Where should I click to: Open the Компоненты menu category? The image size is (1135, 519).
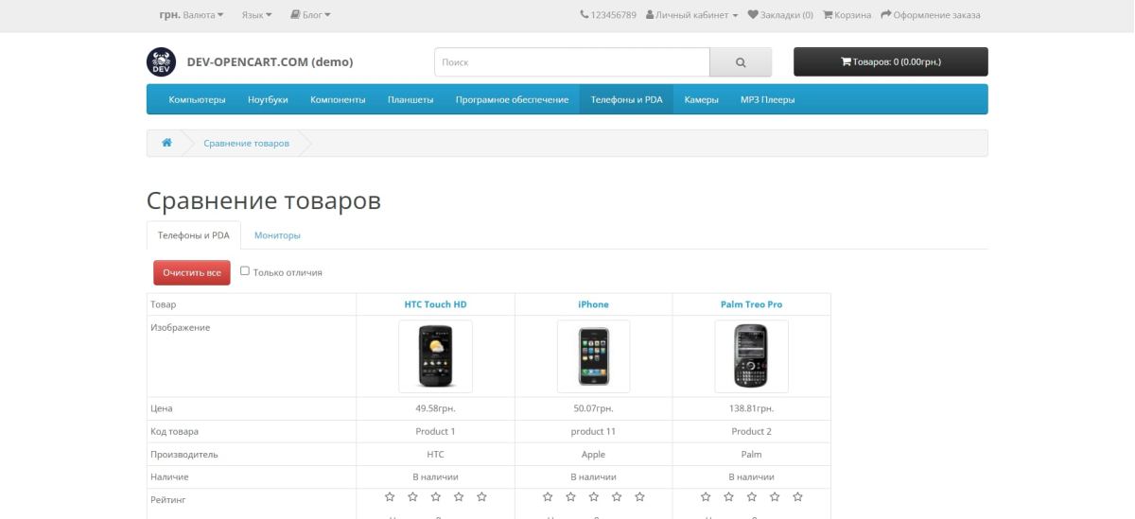coord(338,99)
